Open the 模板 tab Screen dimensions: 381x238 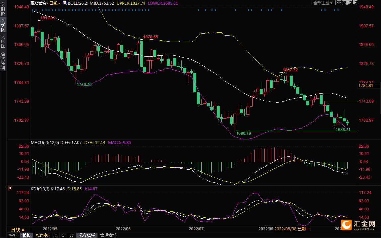coord(27,235)
